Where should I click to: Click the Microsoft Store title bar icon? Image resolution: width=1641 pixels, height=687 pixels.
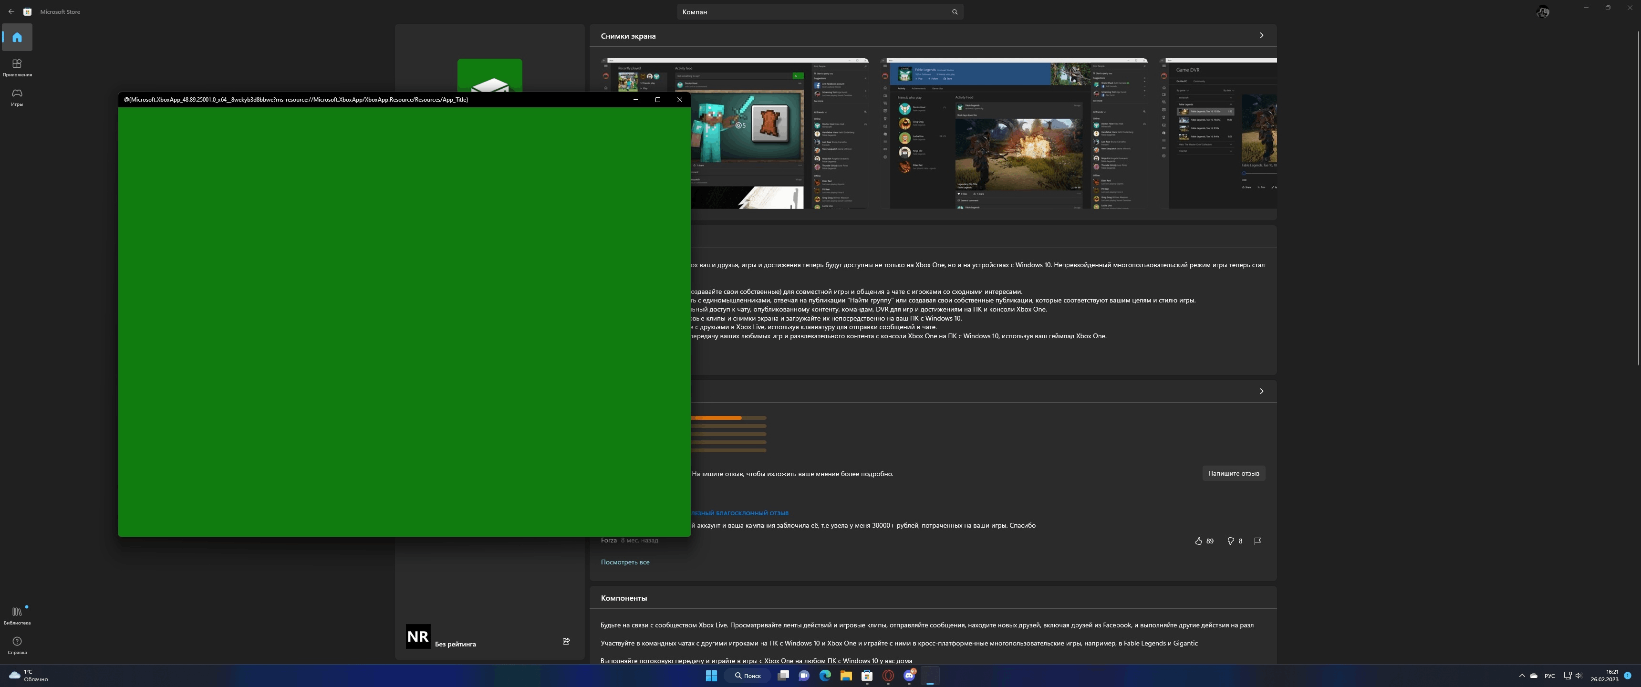(x=27, y=11)
